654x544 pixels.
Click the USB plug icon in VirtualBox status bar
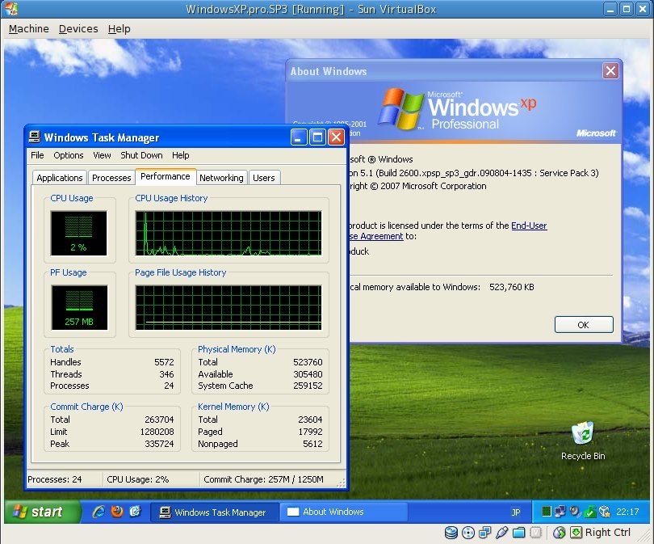click(x=501, y=533)
